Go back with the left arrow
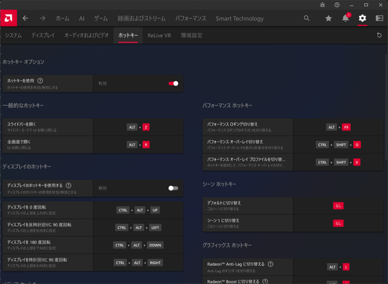Image resolution: width=388 pixels, height=284 pixels. point(25,18)
